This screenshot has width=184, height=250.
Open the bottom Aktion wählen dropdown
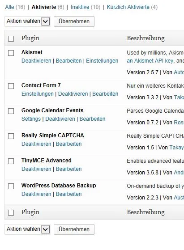pyautogui.click(x=28, y=229)
